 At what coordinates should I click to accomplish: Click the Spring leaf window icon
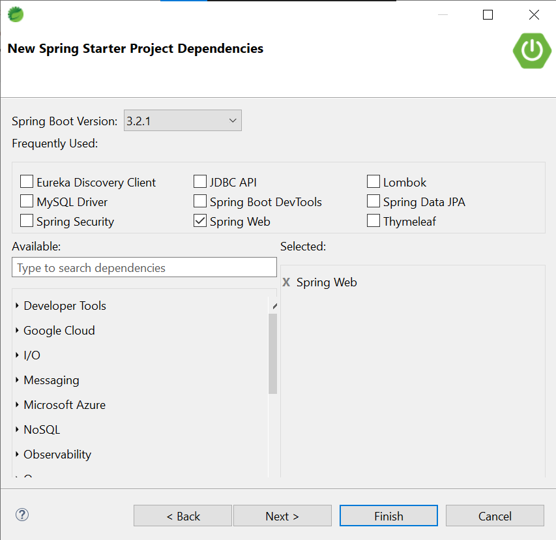pyautogui.click(x=16, y=14)
